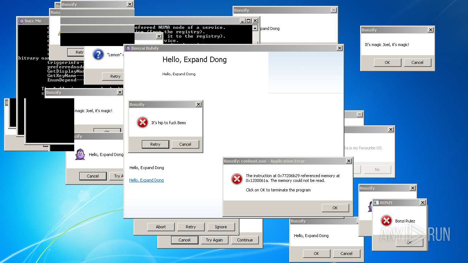Viewport: 468px width, 263px height.
Task: Click No in the favourite OS dialog
Action: tap(377, 169)
